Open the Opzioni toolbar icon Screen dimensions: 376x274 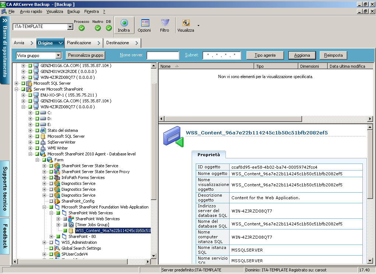click(145, 23)
